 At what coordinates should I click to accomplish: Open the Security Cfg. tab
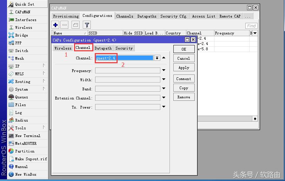(x=174, y=16)
